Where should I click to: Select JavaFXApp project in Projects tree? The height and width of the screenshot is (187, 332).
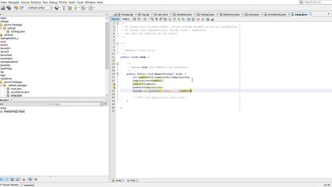click(x=6, y=69)
